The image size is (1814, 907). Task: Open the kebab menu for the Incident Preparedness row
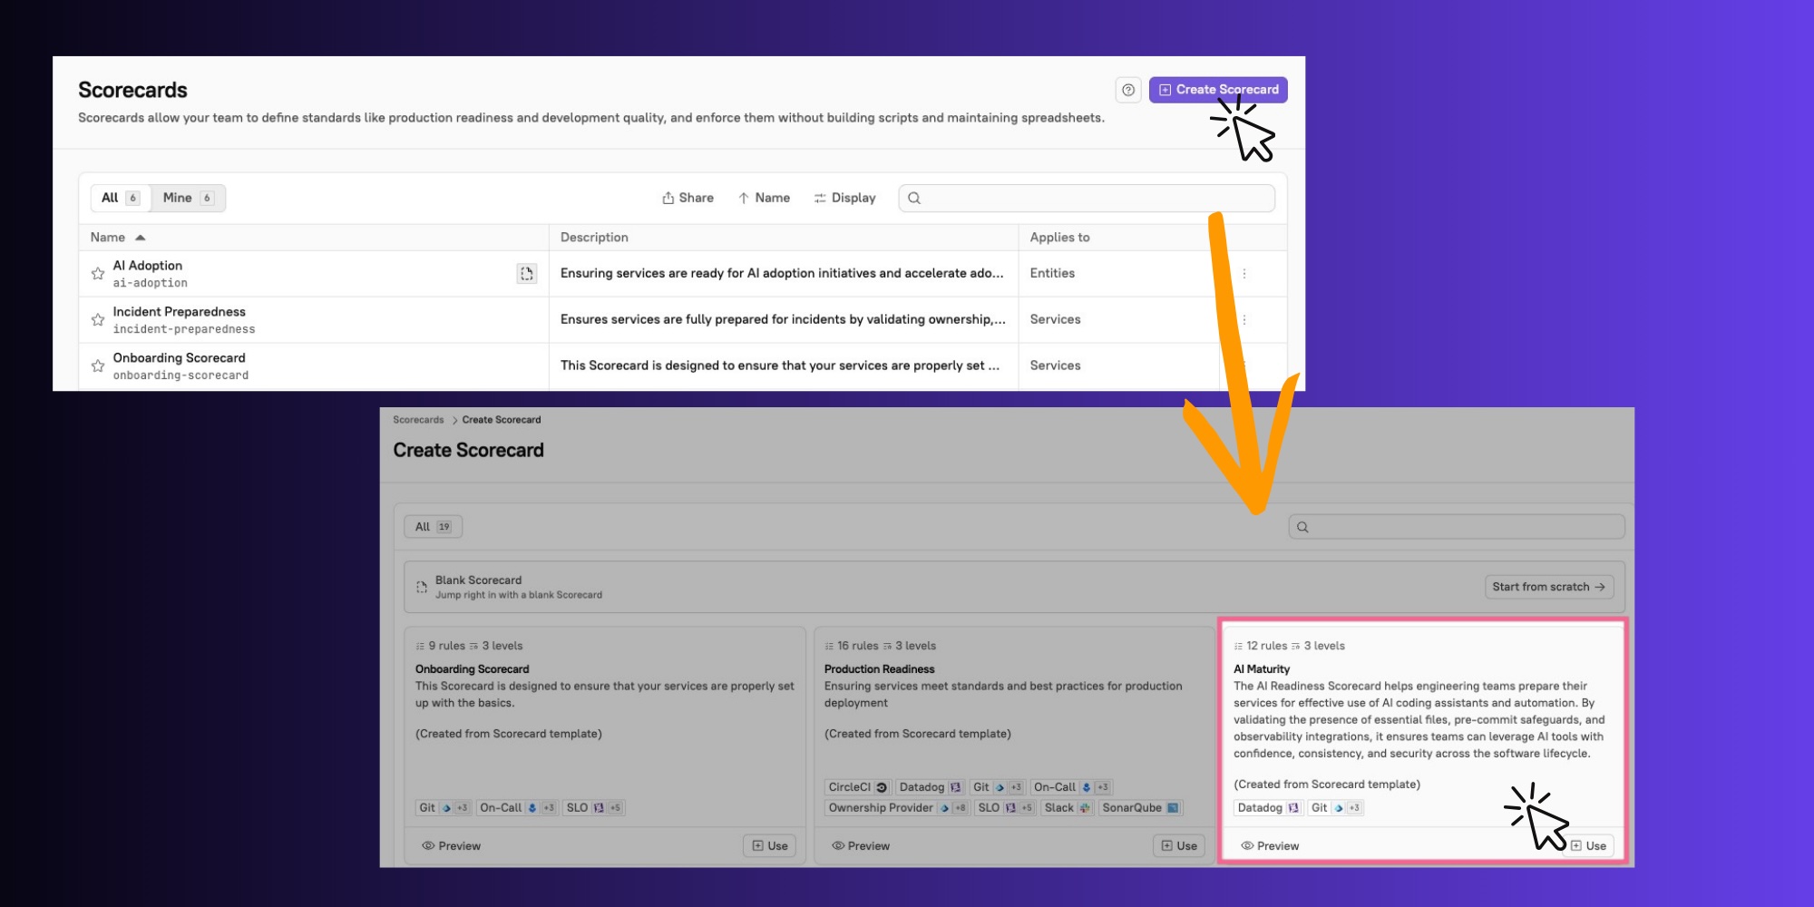click(1244, 320)
